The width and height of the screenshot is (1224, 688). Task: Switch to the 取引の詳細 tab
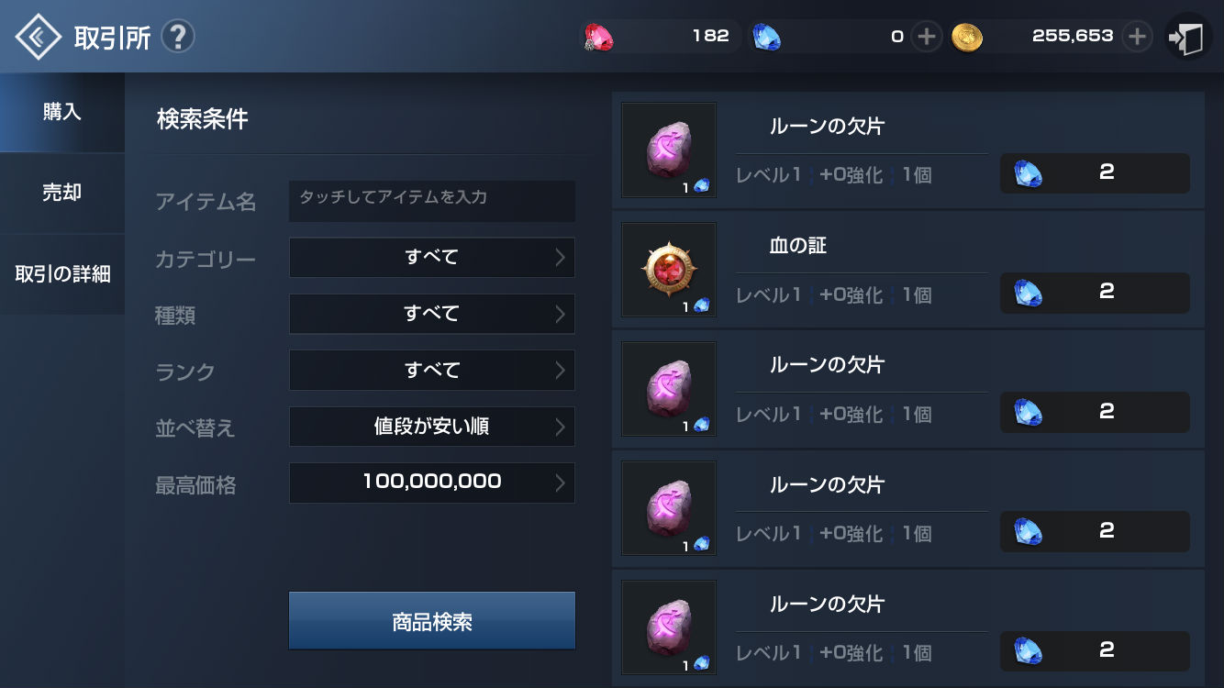click(x=62, y=274)
